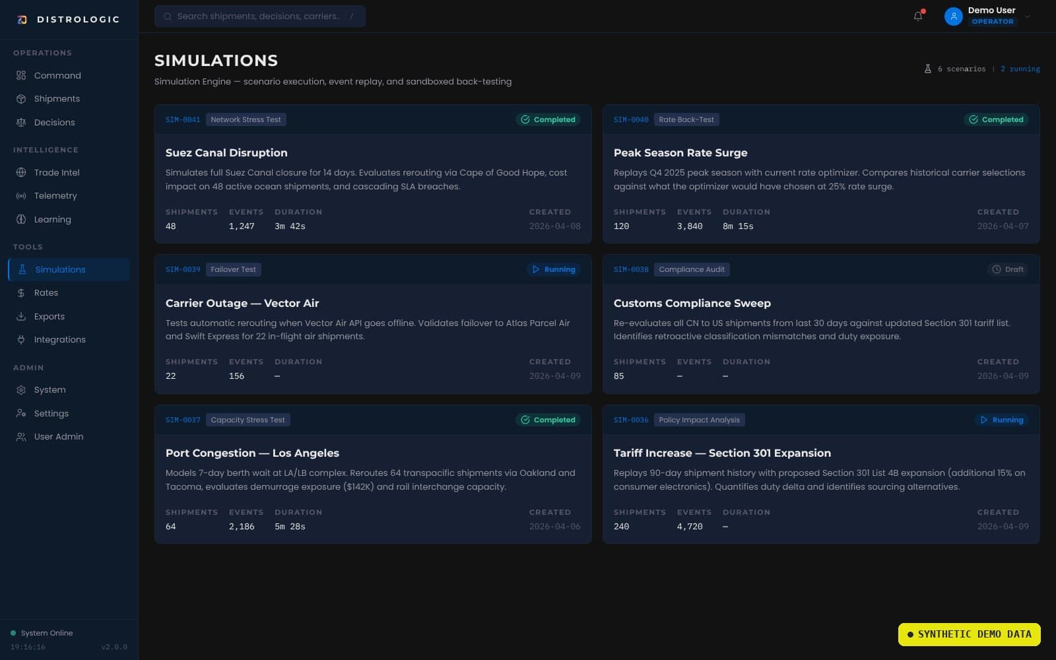This screenshot has height=660, width=1056.
Task: Click the System gear icon
Action: pyautogui.click(x=21, y=390)
